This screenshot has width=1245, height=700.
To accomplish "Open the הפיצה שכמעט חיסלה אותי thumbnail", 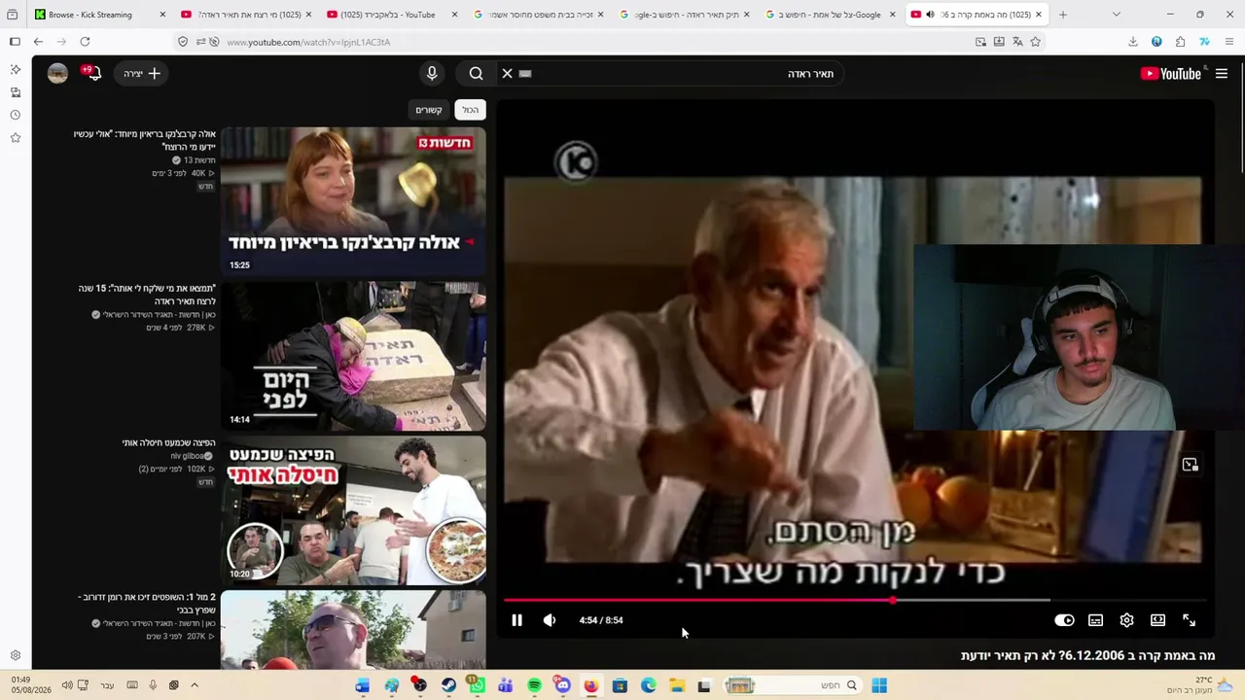I will pyautogui.click(x=353, y=510).
